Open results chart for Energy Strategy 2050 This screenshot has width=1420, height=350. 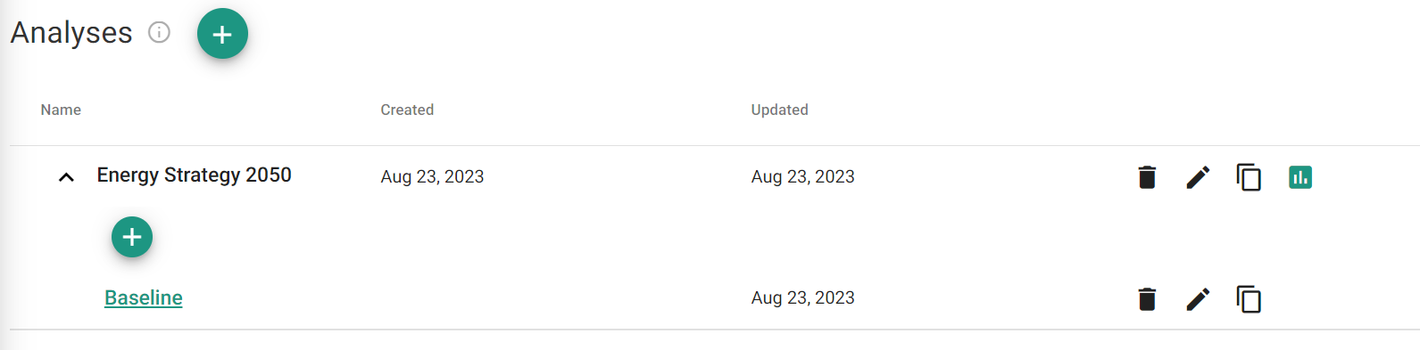pos(1300,177)
